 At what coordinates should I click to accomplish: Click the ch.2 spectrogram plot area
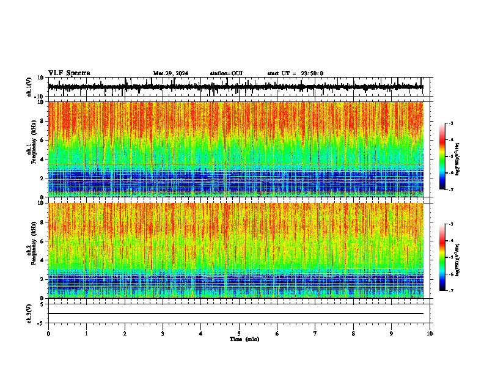[235, 251]
